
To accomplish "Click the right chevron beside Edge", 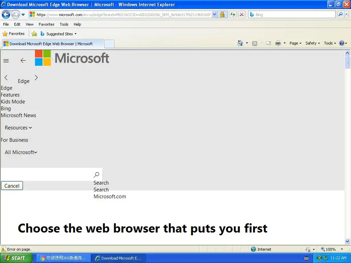I will click(x=36, y=78).
